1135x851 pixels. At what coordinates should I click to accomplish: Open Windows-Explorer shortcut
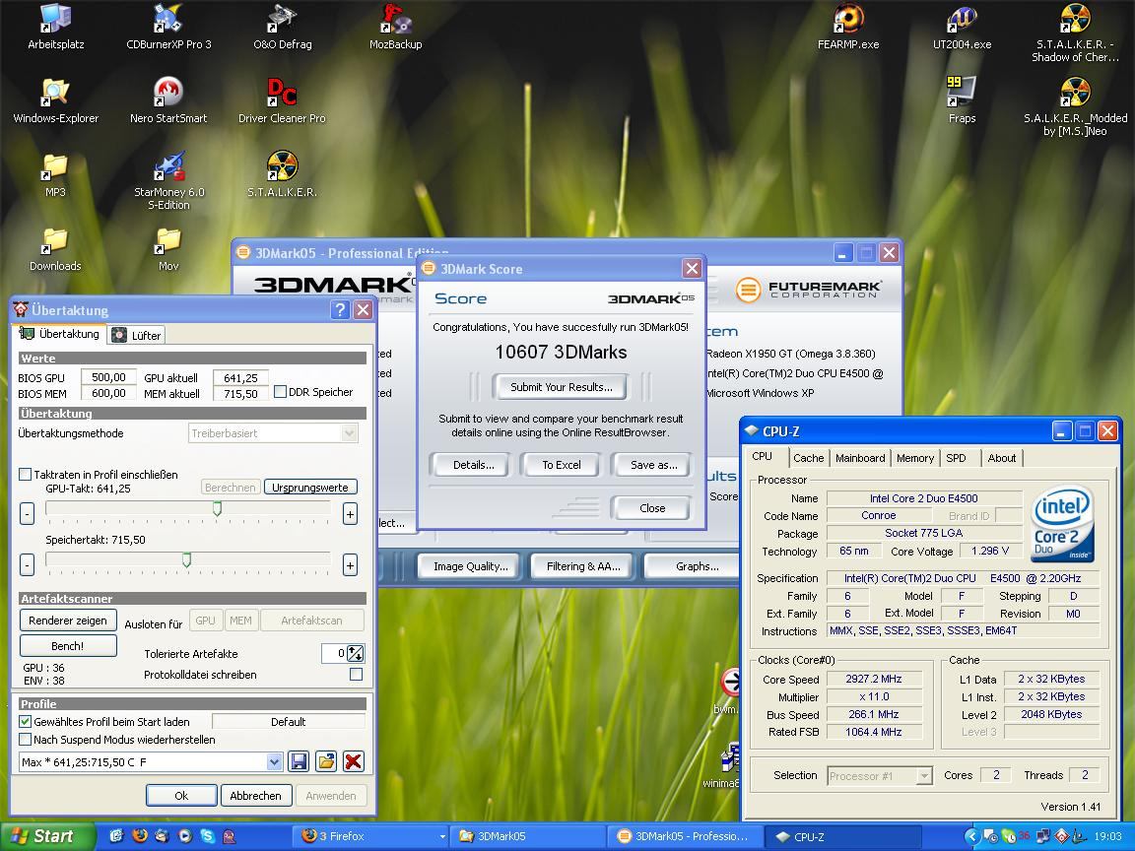point(56,100)
